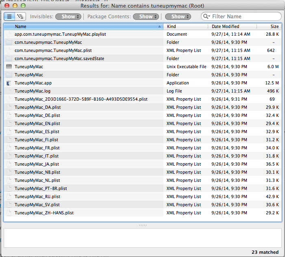Select TuneupMyMac_PT-BR.plist file name
Viewport: 285px width, 257px height.
tap(41, 188)
